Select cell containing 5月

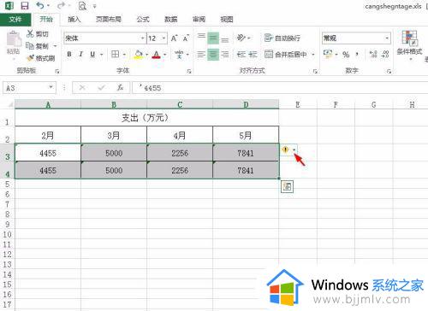point(246,135)
